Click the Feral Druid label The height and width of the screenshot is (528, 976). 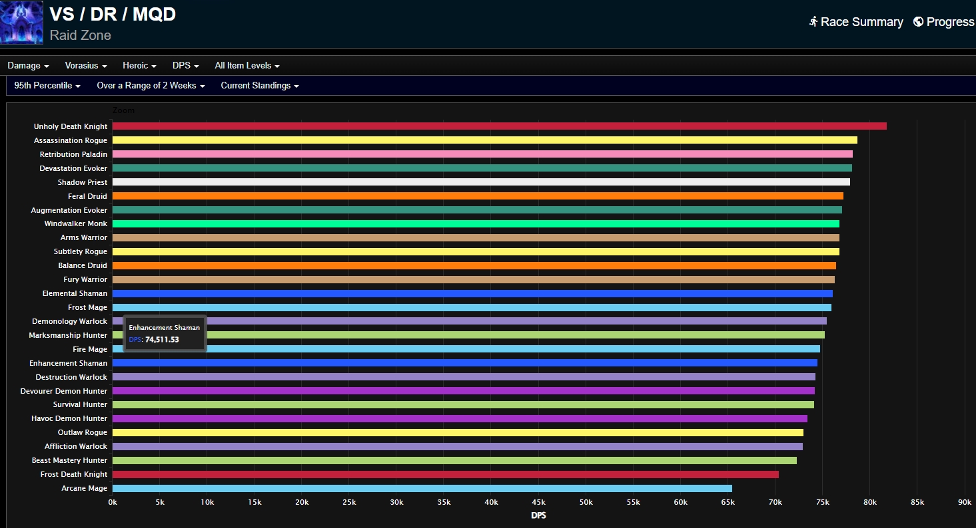[87, 196]
